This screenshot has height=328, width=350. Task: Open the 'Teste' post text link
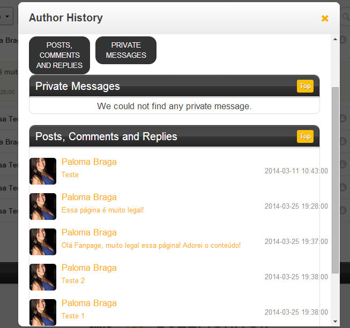(70, 175)
